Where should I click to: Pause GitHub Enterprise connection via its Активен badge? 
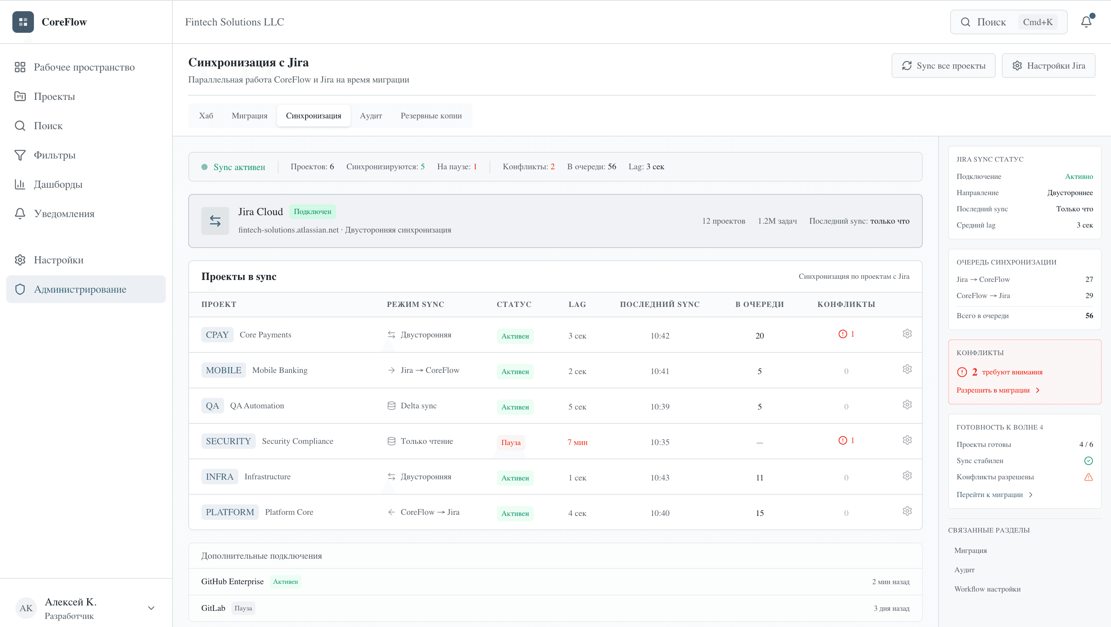tap(286, 581)
